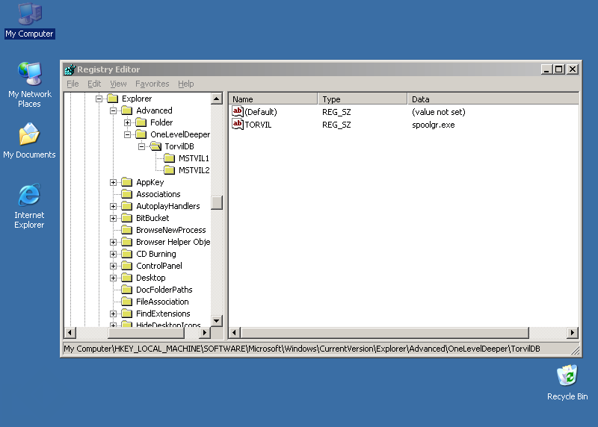The width and height of the screenshot is (598, 427).
Task: Click the Registry Editor title bar icon
Action: click(70, 69)
